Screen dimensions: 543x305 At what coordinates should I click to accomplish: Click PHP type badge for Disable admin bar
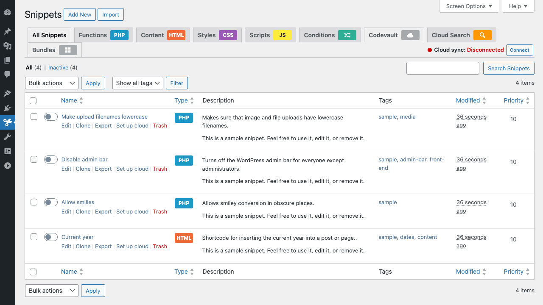184,161
